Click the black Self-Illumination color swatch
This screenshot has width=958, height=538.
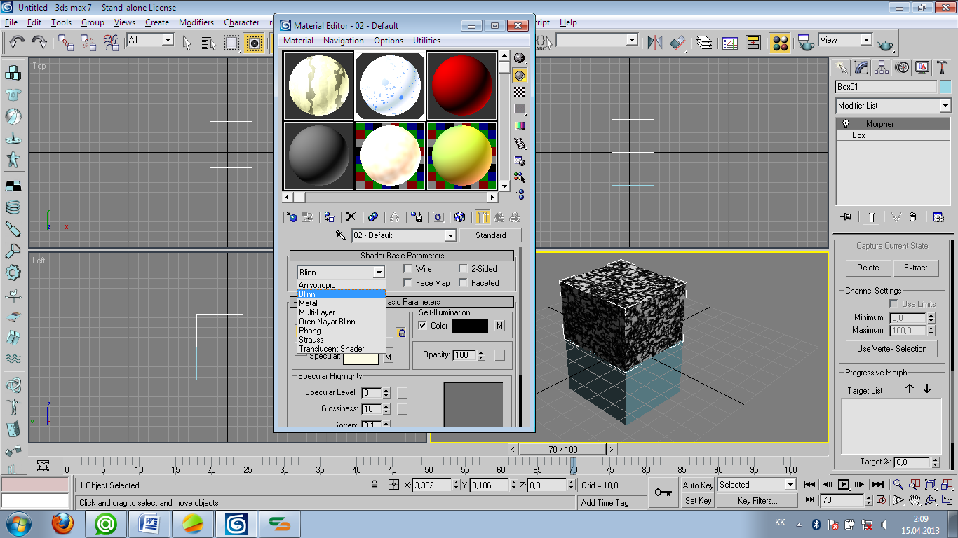[470, 326]
